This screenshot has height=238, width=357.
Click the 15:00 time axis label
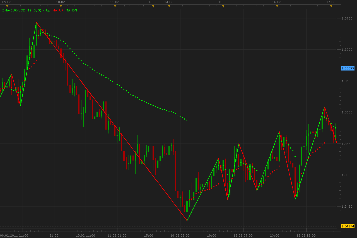[148, 235]
